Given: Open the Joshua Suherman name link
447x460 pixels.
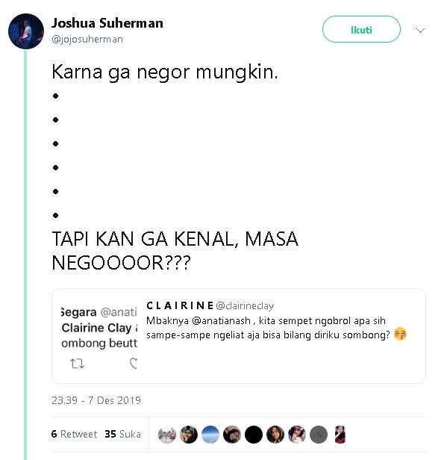Looking at the screenshot, I should 107,23.
